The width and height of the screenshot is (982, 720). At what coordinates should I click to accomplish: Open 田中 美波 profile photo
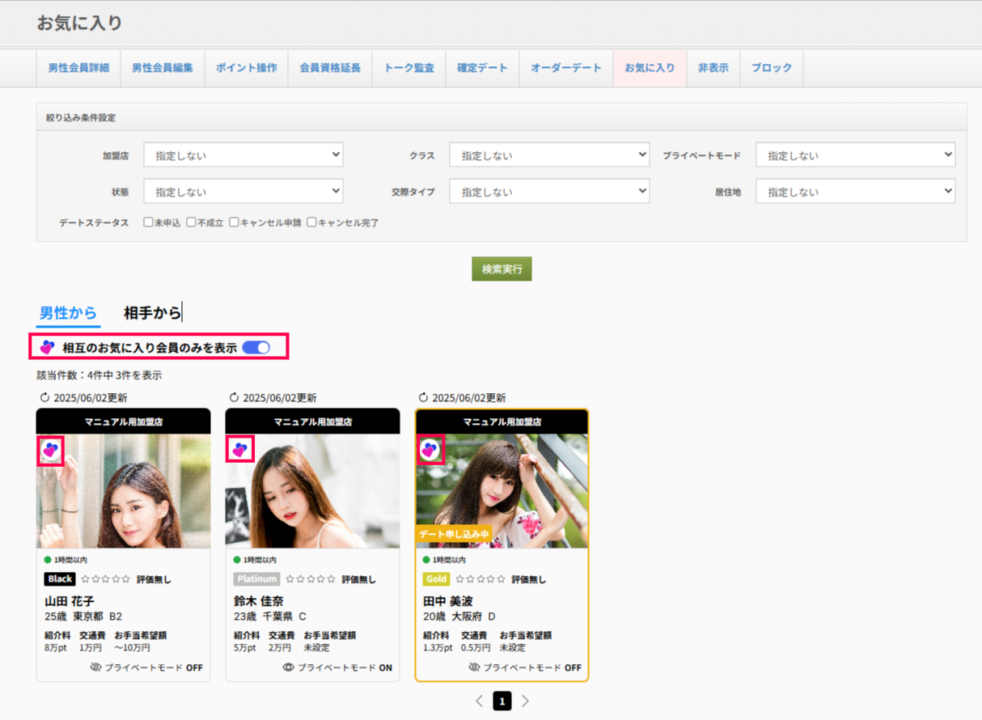pos(502,492)
